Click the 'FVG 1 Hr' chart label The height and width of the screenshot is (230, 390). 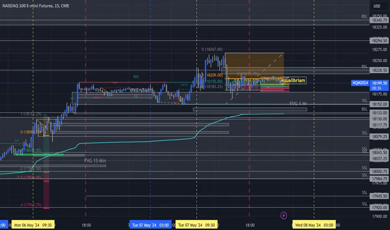tap(298, 103)
